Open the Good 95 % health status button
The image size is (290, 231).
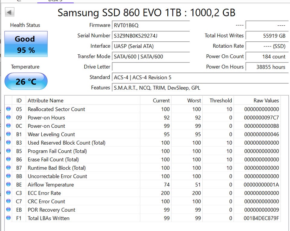pos(26,44)
